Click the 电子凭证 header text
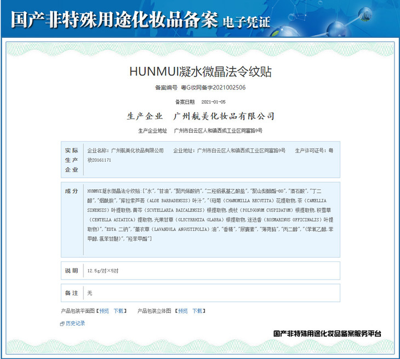This screenshot has height=359, width=400. click(x=247, y=22)
